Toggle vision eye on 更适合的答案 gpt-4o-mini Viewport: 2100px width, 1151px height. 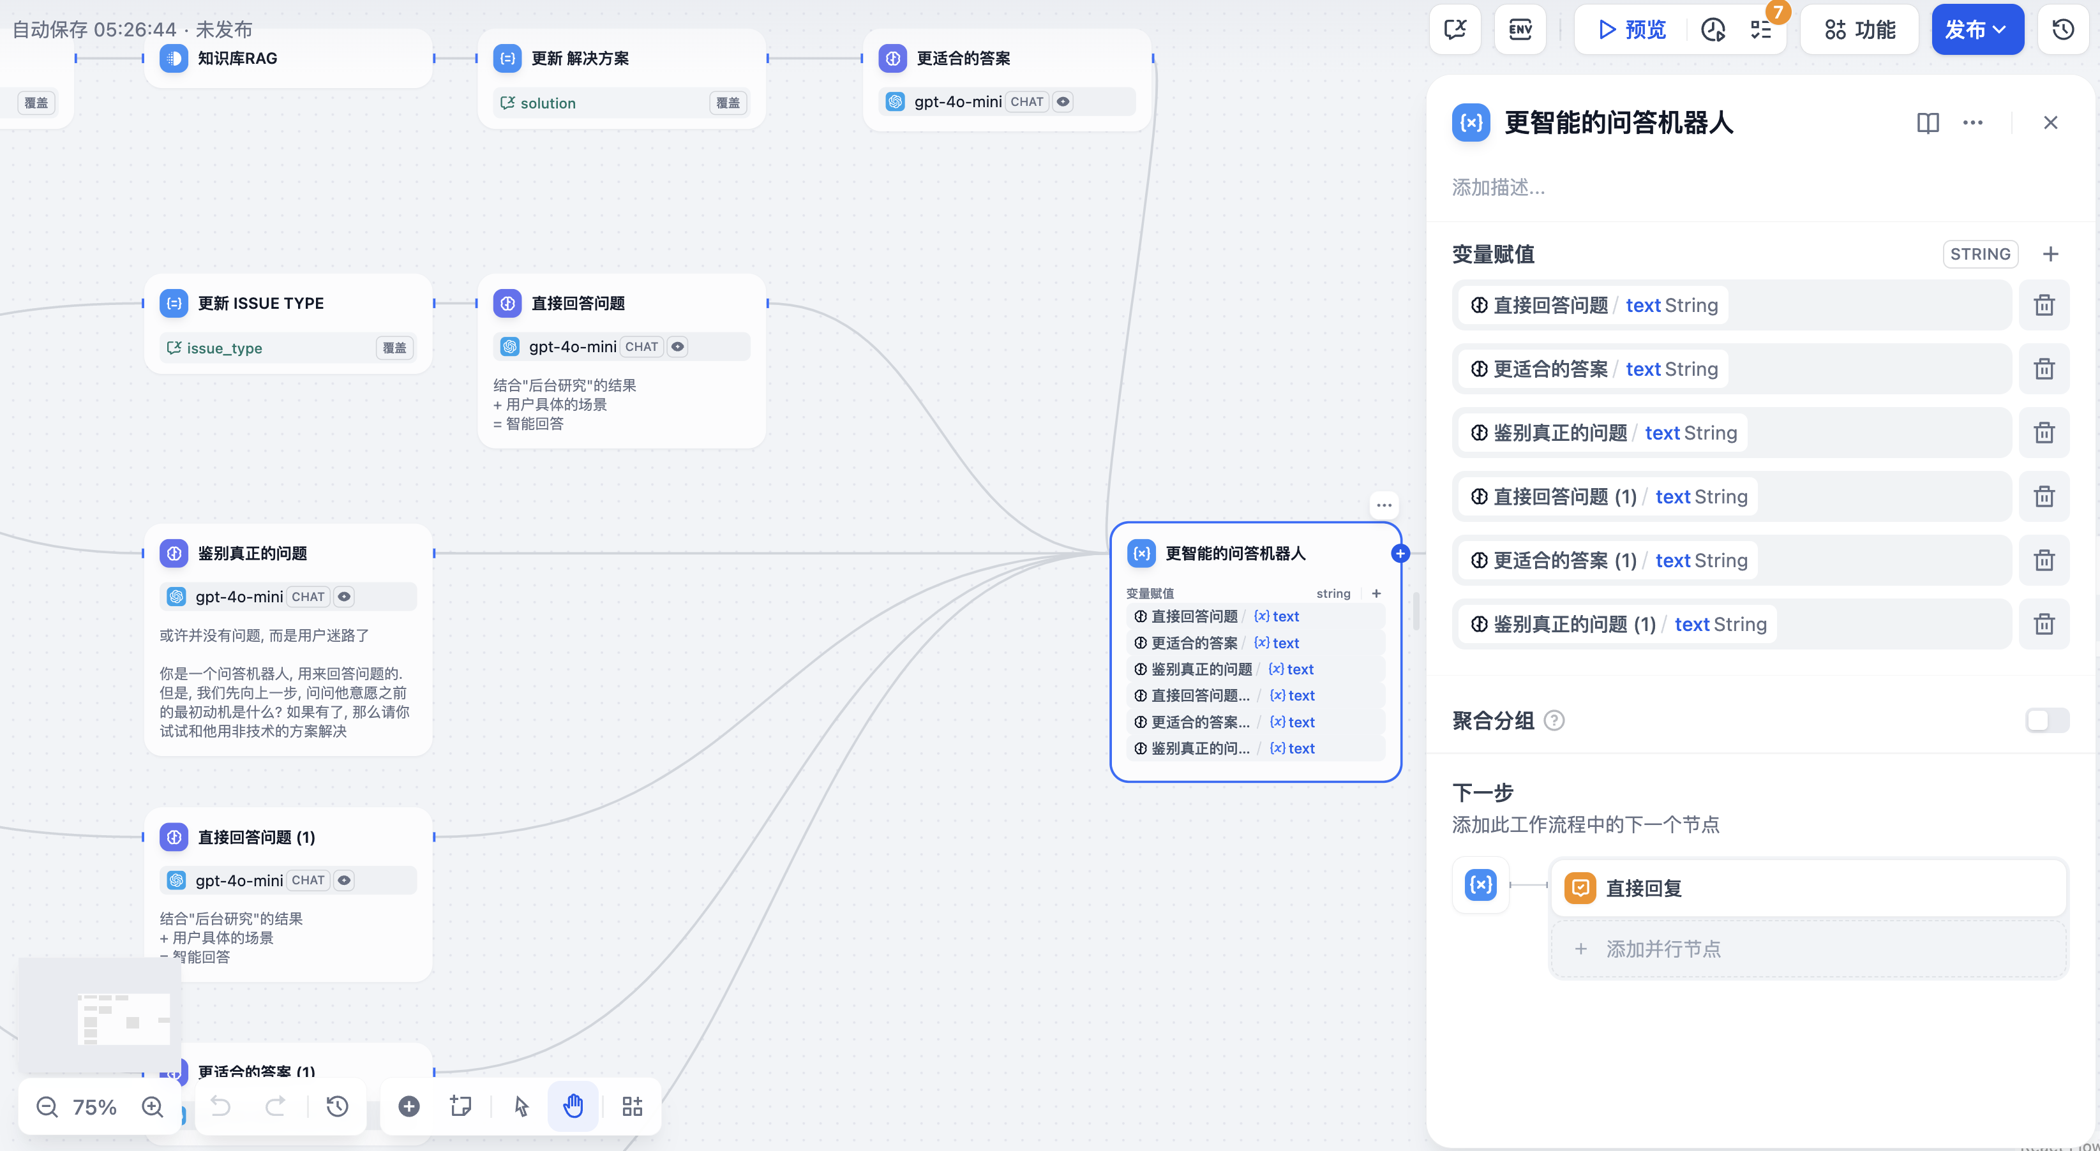1063,102
